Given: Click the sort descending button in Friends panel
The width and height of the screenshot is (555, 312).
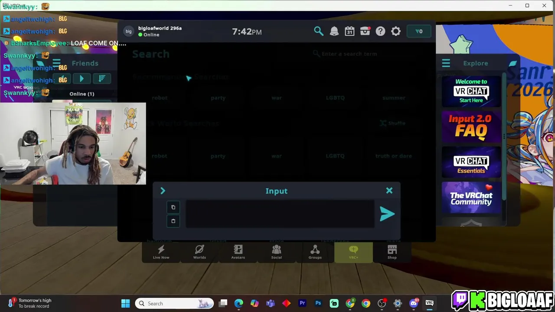Looking at the screenshot, I should [x=102, y=78].
